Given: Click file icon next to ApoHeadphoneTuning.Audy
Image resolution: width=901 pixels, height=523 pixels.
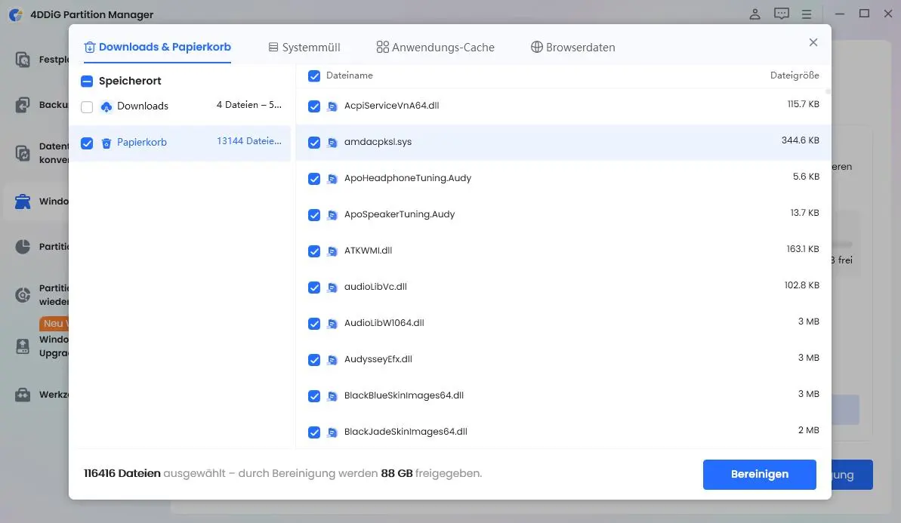Looking at the screenshot, I should (332, 179).
